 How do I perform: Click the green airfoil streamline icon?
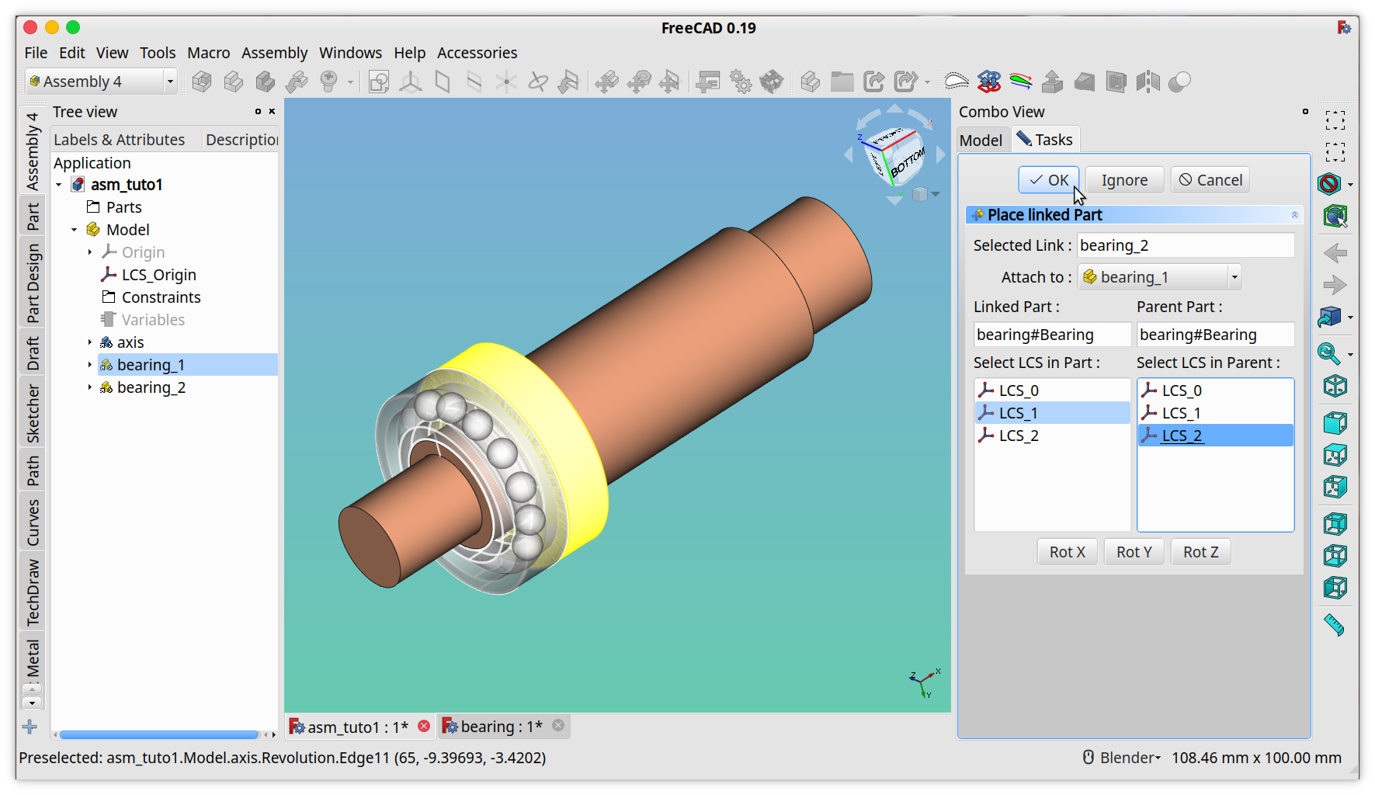pos(1021,82)
